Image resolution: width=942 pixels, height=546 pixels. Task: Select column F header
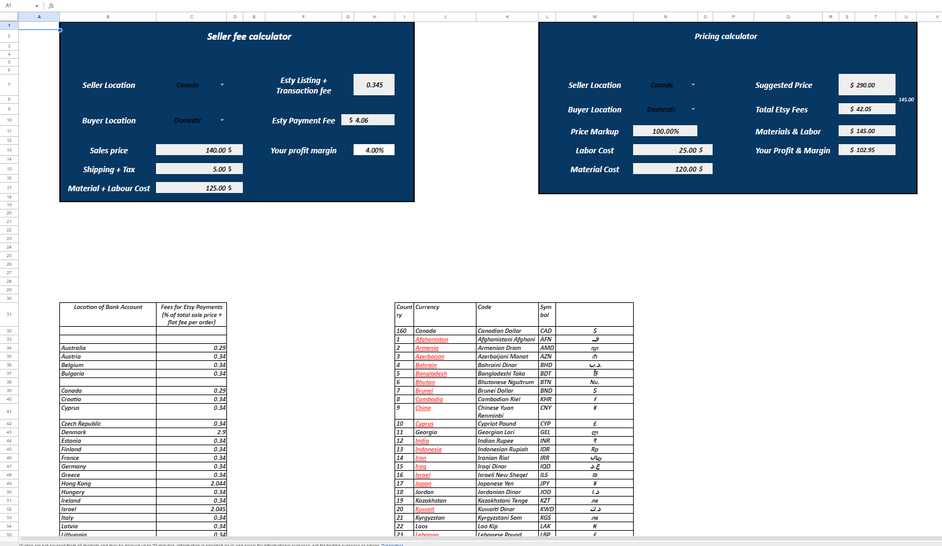303,17
